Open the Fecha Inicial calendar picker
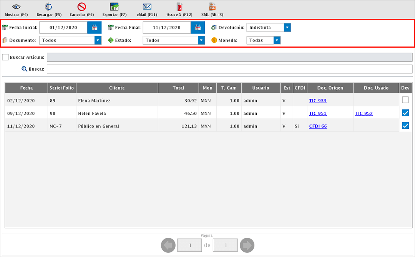Viewport: 415px width, 257px height. 94,28
